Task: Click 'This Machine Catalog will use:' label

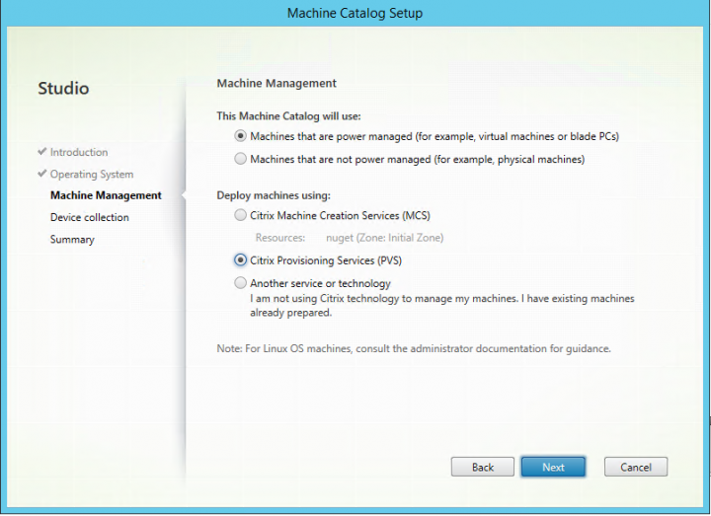Action: point(288,116)
